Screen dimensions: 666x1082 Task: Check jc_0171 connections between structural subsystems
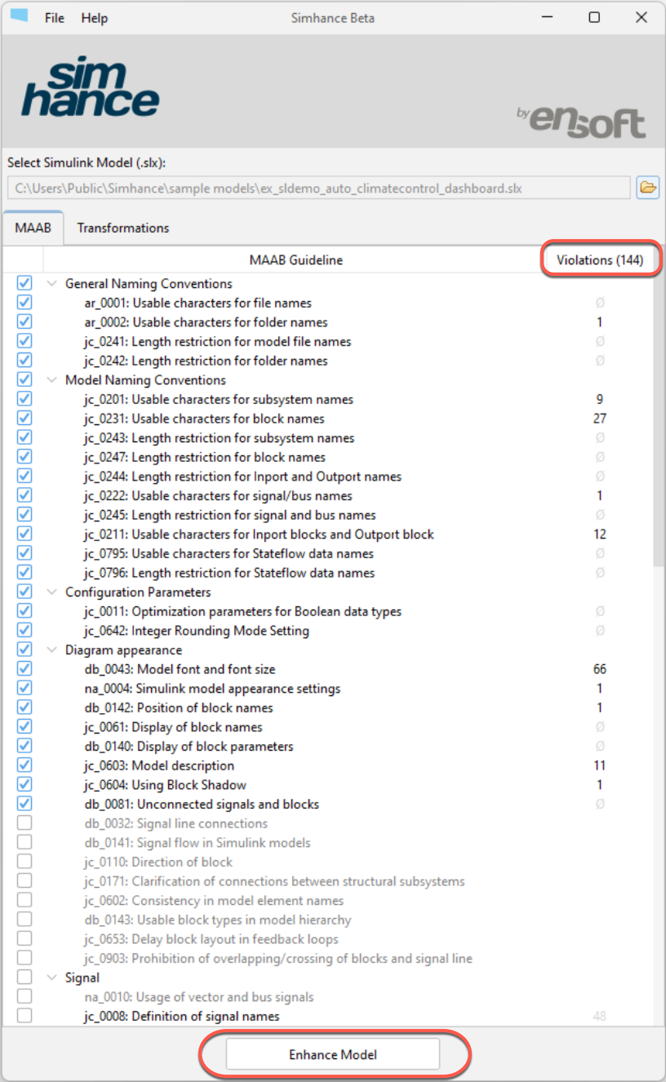pyautogui.click(x=24, y=880)
